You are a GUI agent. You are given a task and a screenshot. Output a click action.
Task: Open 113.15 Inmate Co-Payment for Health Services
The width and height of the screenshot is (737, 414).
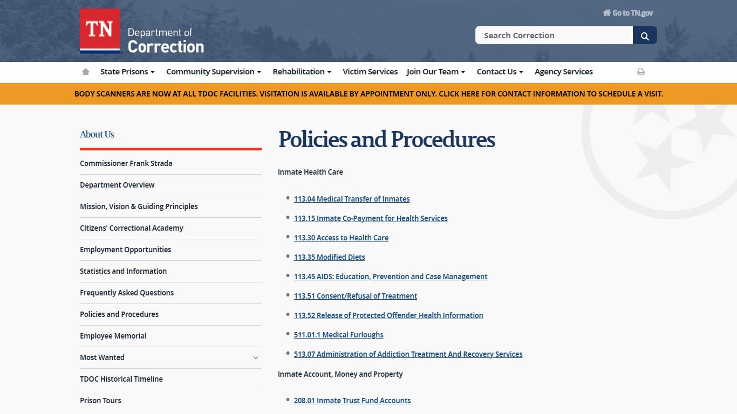(371, 218)
